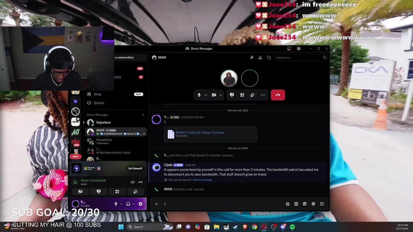
Task: Open the apps launcher in the message bar
Action: coord(322,204)
